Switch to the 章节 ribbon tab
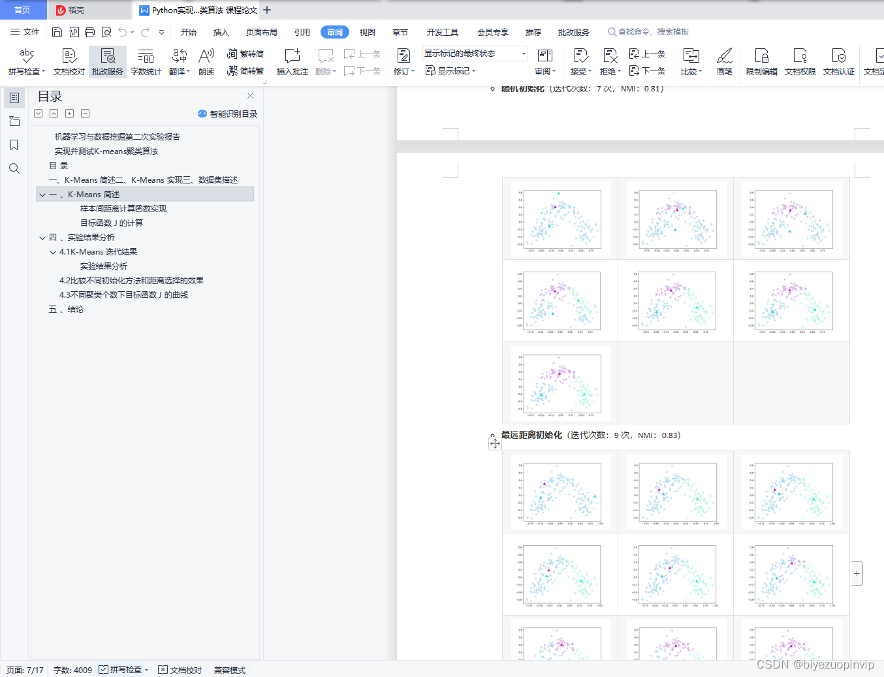884x677 pixels. (x=400, y=32)
